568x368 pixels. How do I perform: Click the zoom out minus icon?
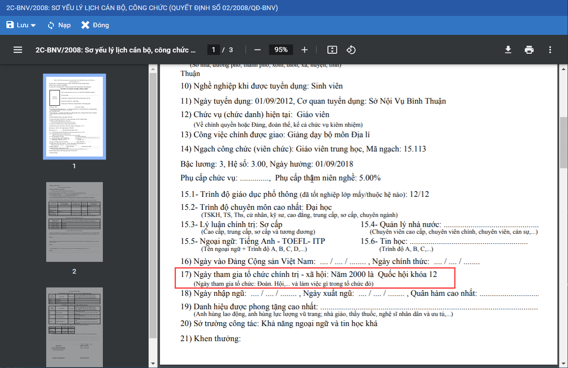coord(257,50)
